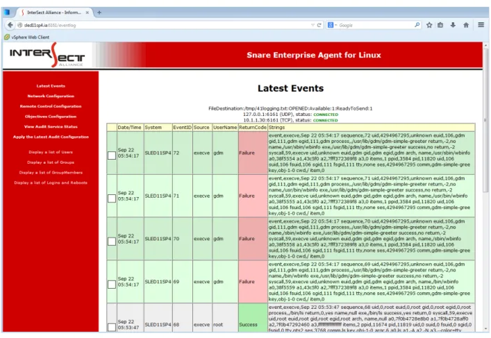491x338 pixels.
Task: Check the box for event 71
Action: click(112, 198)
